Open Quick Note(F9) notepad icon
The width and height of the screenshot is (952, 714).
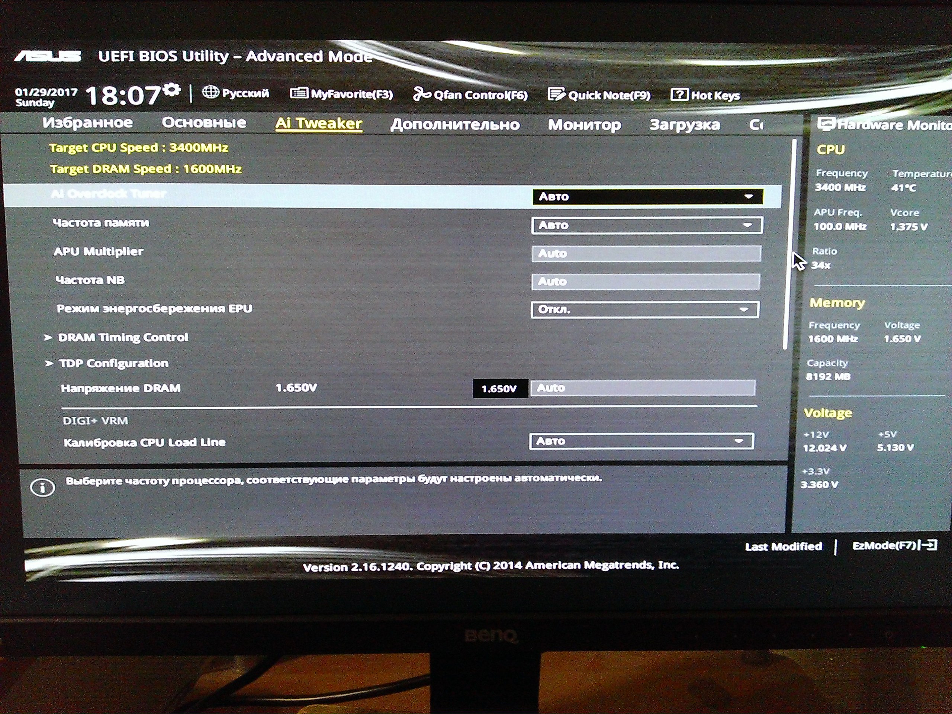tap(556, 94)
